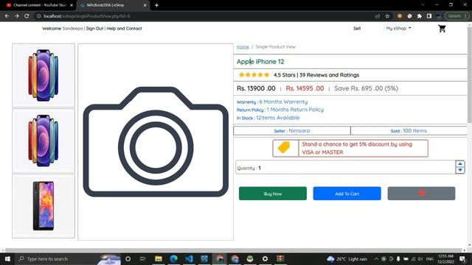Image resolution: width=472 pixels, height=265 pixels.
Task: Open the tab search chevron in title bar
Action: pyautogui.click(x=423, y=5)
